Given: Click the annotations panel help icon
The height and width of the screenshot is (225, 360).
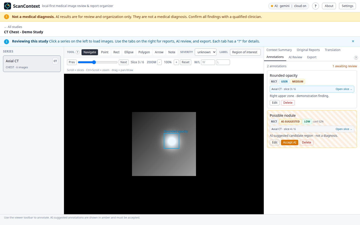Looking at the screenshot, I should click(x=356, y=58).
